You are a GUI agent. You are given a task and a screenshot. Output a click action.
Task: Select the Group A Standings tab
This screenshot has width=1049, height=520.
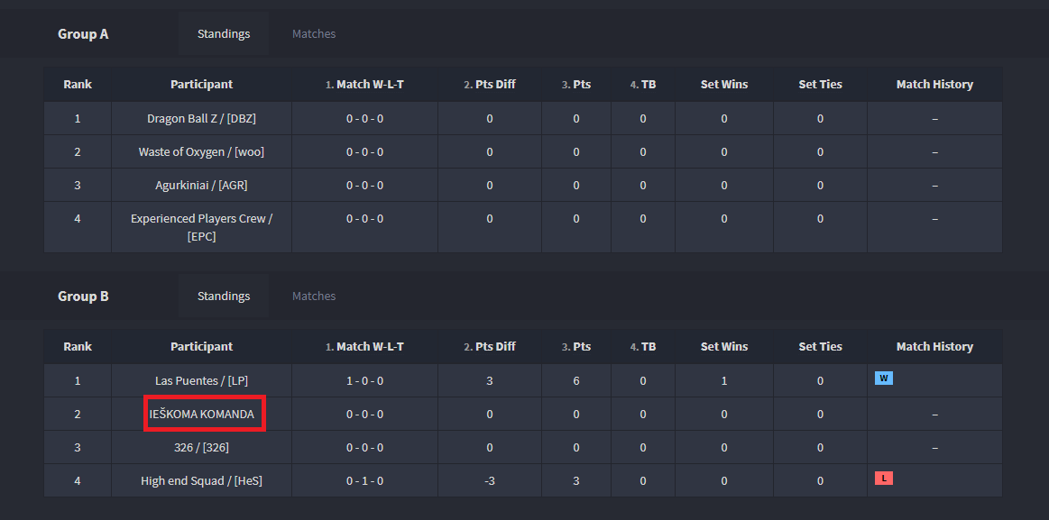pyautogui.click(x=224, y=33)
